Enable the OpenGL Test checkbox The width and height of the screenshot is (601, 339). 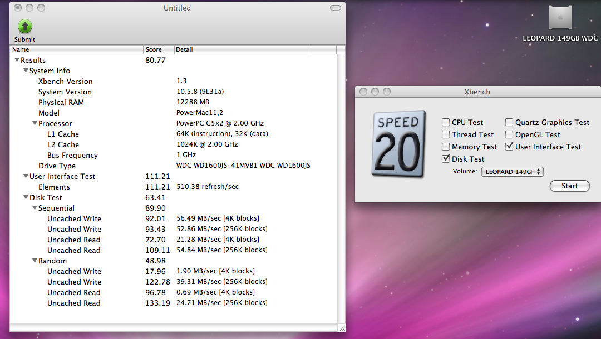click(x=509, y=134)
